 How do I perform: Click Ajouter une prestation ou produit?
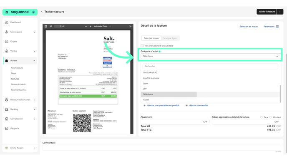pos(161,106)
